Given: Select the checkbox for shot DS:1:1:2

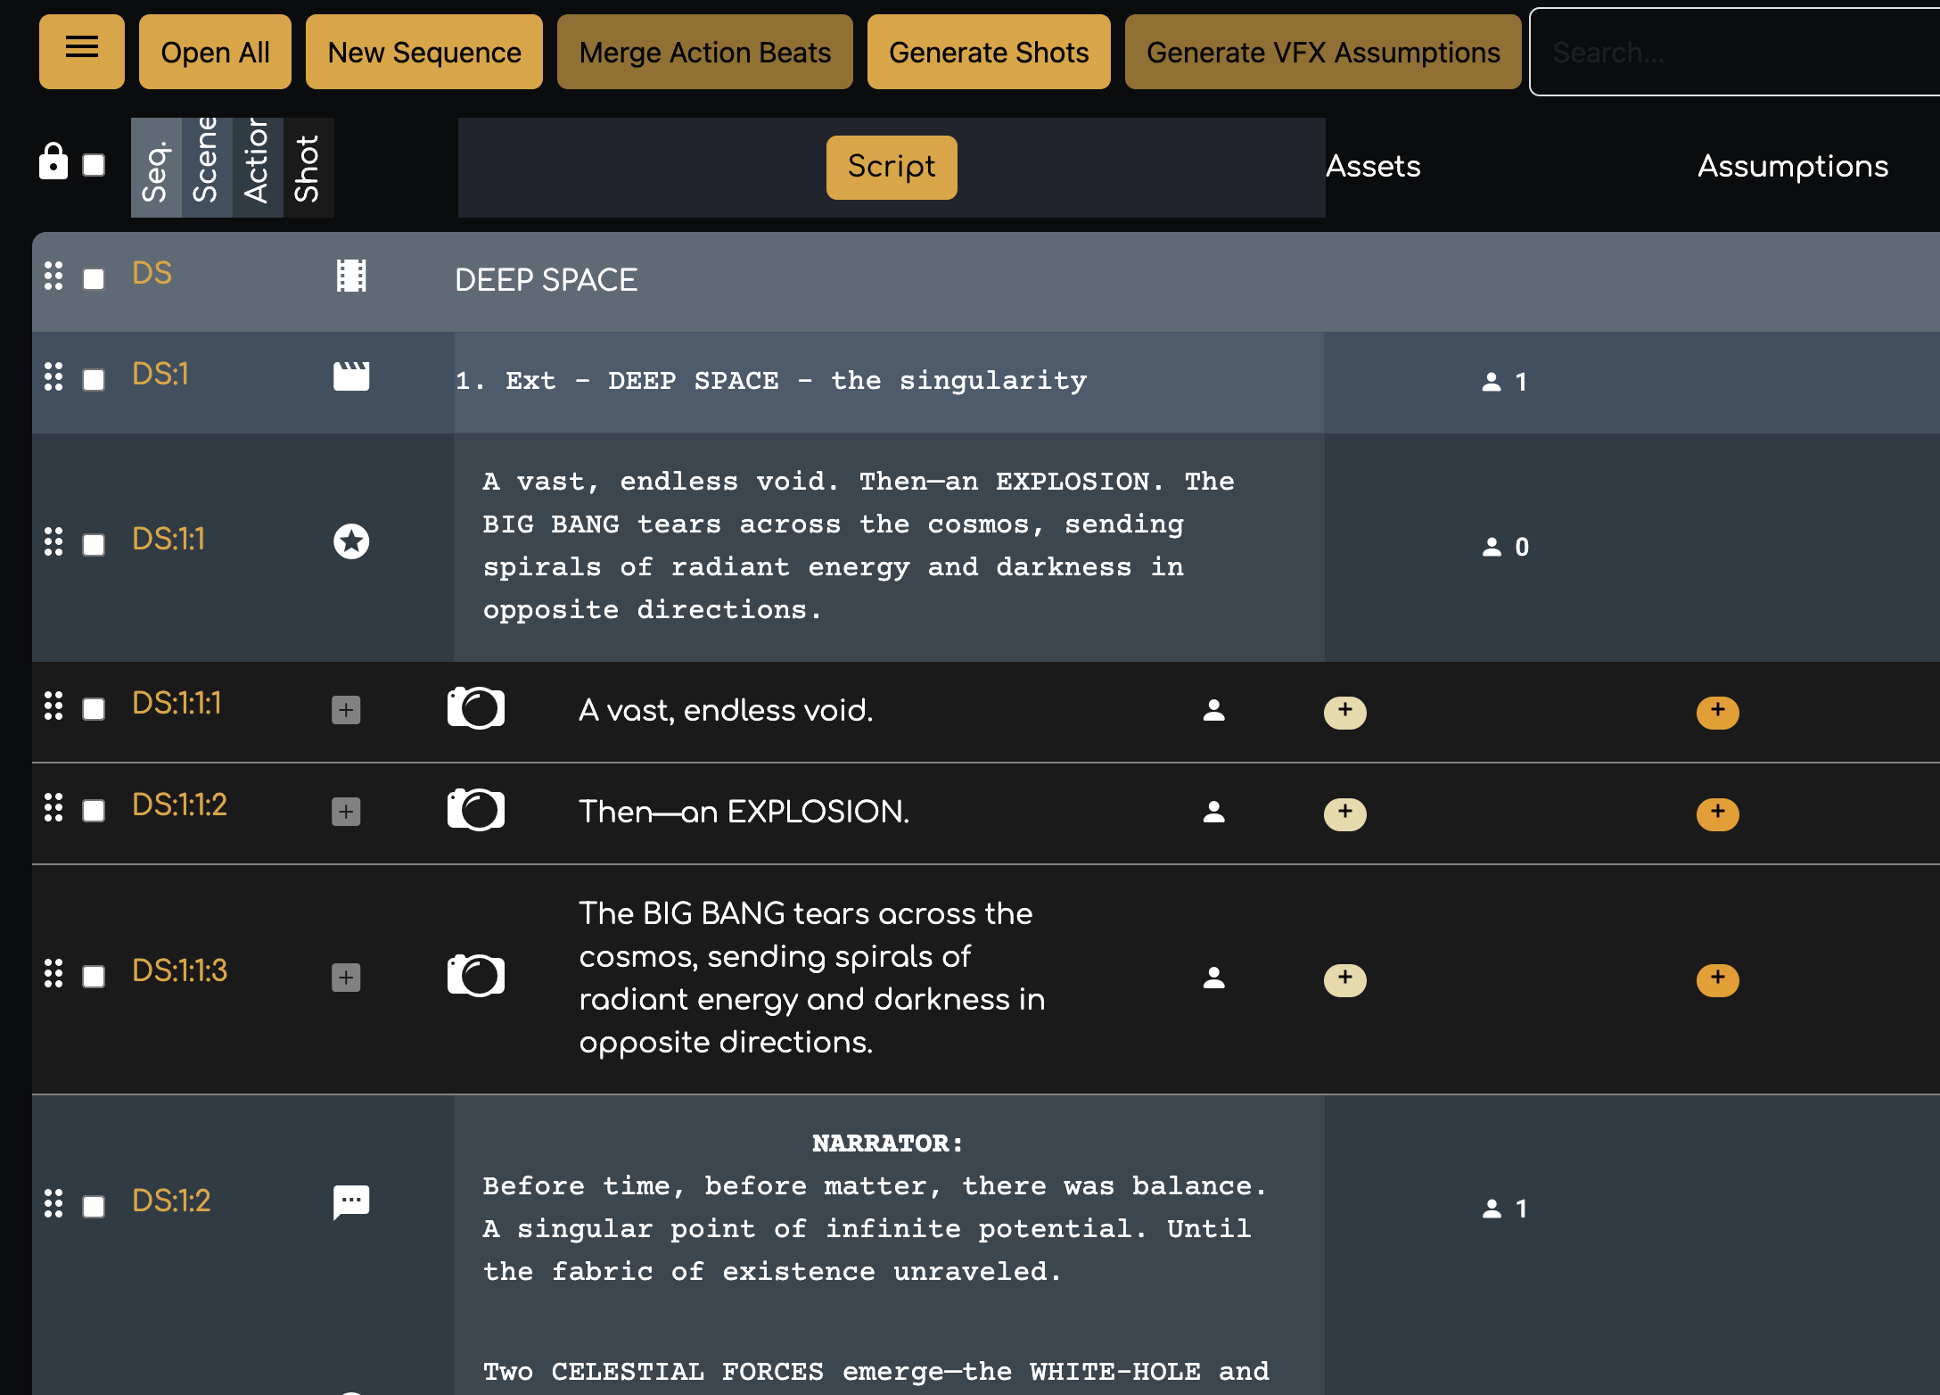Looking at the screenshot, I should pos(94,811).
